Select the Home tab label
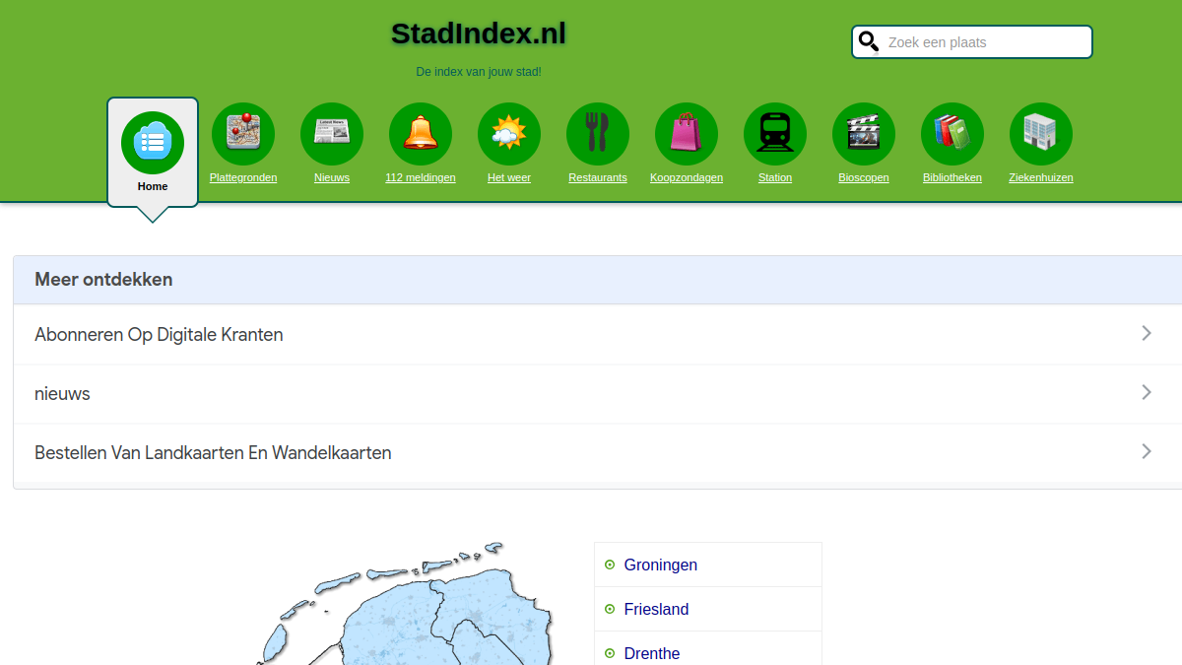Screen dimensions: 1182x665 pyautogui.click(x=153, y=186)
